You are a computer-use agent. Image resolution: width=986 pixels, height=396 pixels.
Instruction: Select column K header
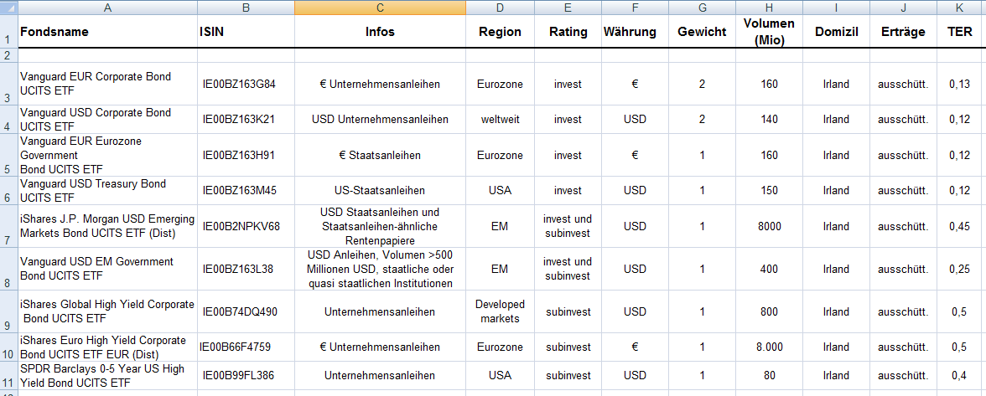[x=961, y=8]
